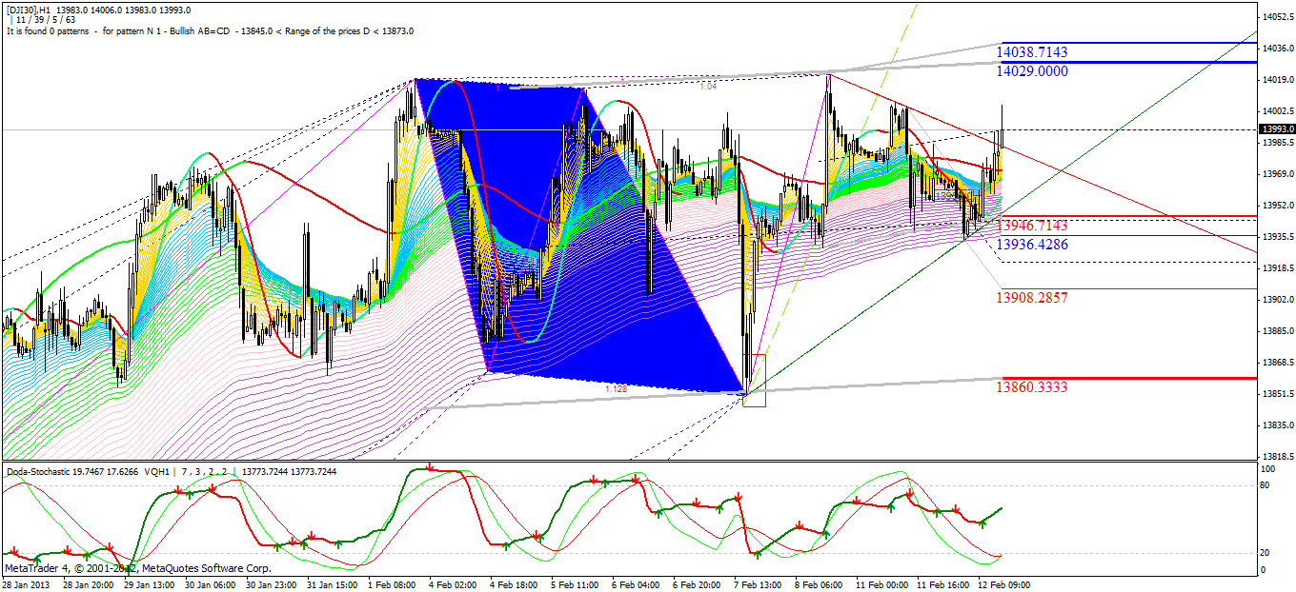This screenshot has width=1296, height=592.
Task: Click the 29 Jan 13:00 time label
Action: [148, 584]
